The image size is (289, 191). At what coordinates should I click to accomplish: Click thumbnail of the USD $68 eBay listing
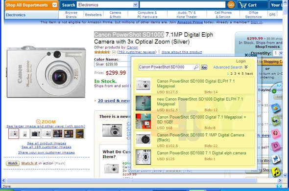[143, 121]
